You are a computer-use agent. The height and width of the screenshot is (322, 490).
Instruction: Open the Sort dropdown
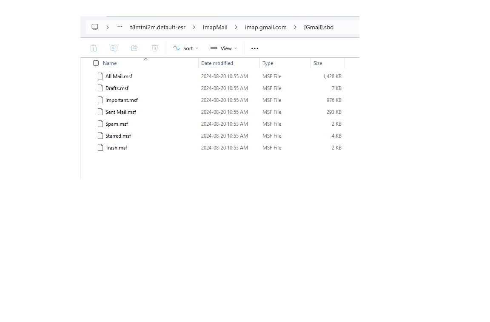click(185, 48)
